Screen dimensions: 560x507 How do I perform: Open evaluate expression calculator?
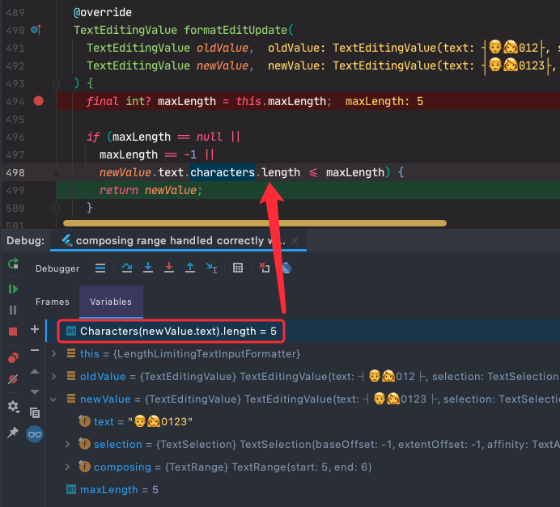click(238, 268)
